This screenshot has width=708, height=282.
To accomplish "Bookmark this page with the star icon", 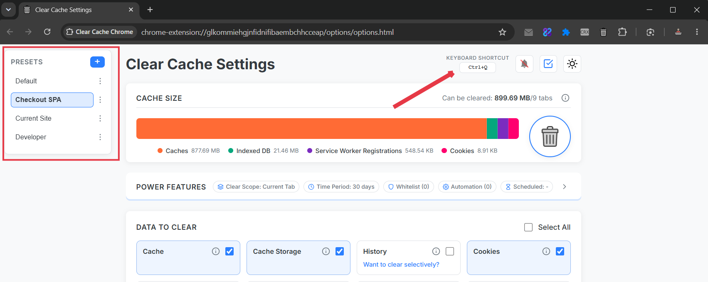I will 502,32.
